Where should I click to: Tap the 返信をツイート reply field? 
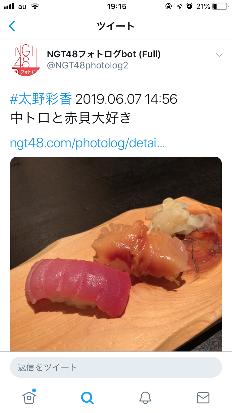pyautogui.click(x=116, y=367)
